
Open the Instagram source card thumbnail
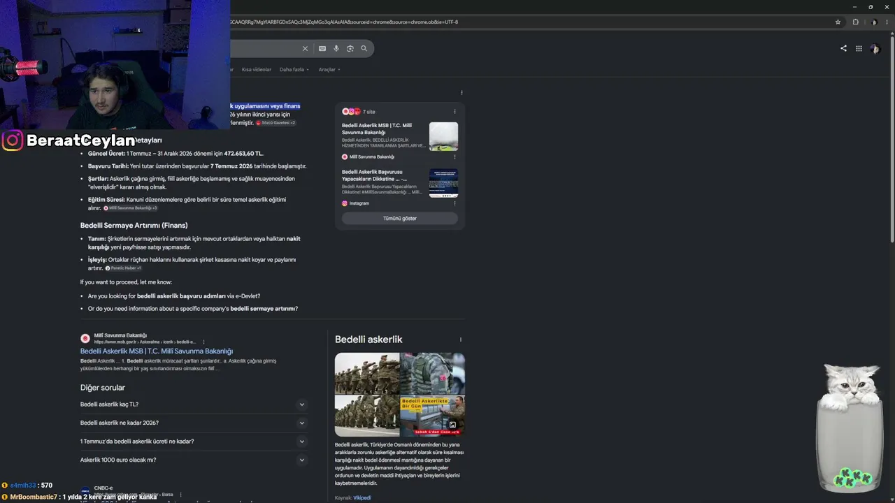443,183
